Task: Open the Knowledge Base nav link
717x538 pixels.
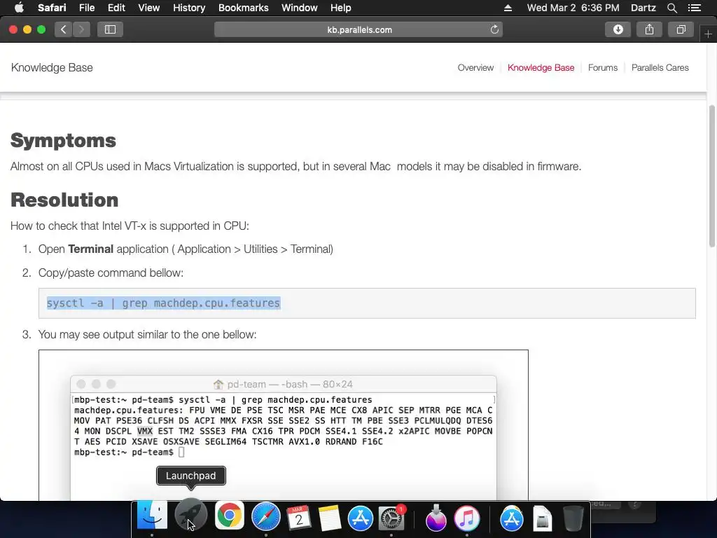Action: (541, 68)
